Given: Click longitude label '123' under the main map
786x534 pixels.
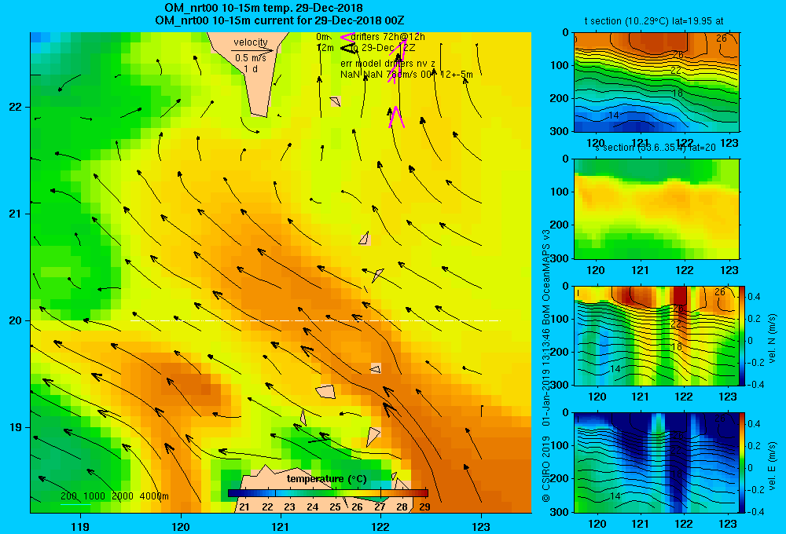Looking at the screenshot, I should [481, 526].
